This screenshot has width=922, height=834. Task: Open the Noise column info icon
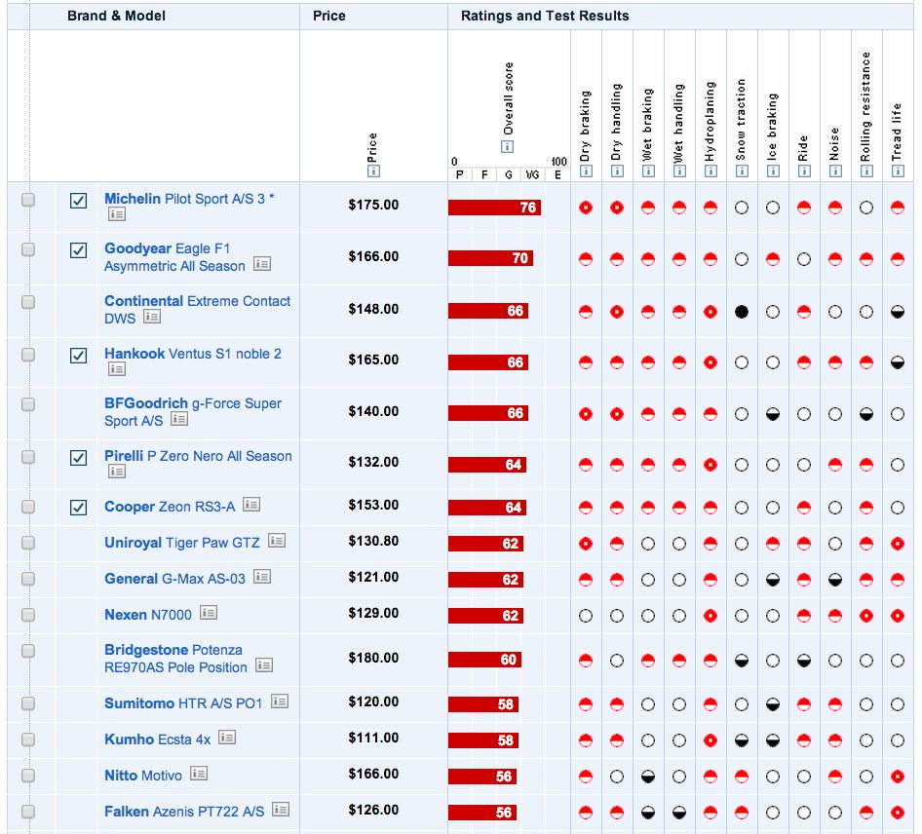coord(835,171)
